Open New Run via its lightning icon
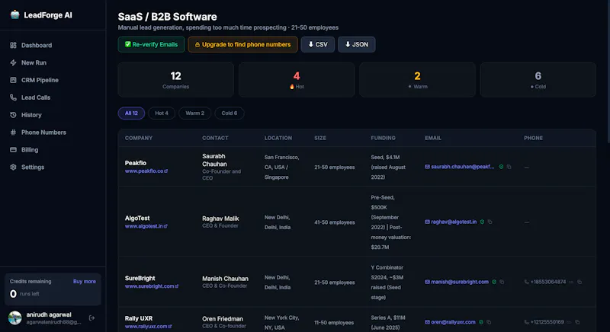 [13, 62]
